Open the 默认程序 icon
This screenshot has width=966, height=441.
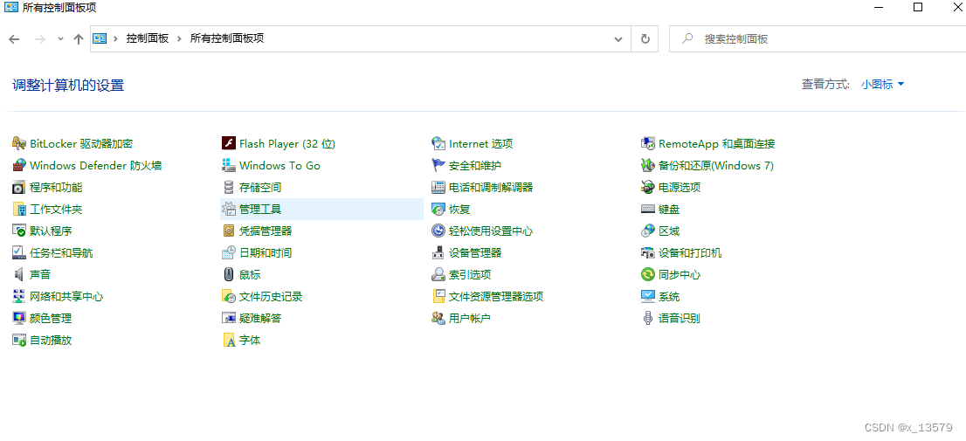[x=19, y=231]
